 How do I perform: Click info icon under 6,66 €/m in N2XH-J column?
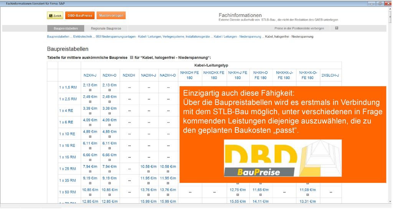pos(90,160)
